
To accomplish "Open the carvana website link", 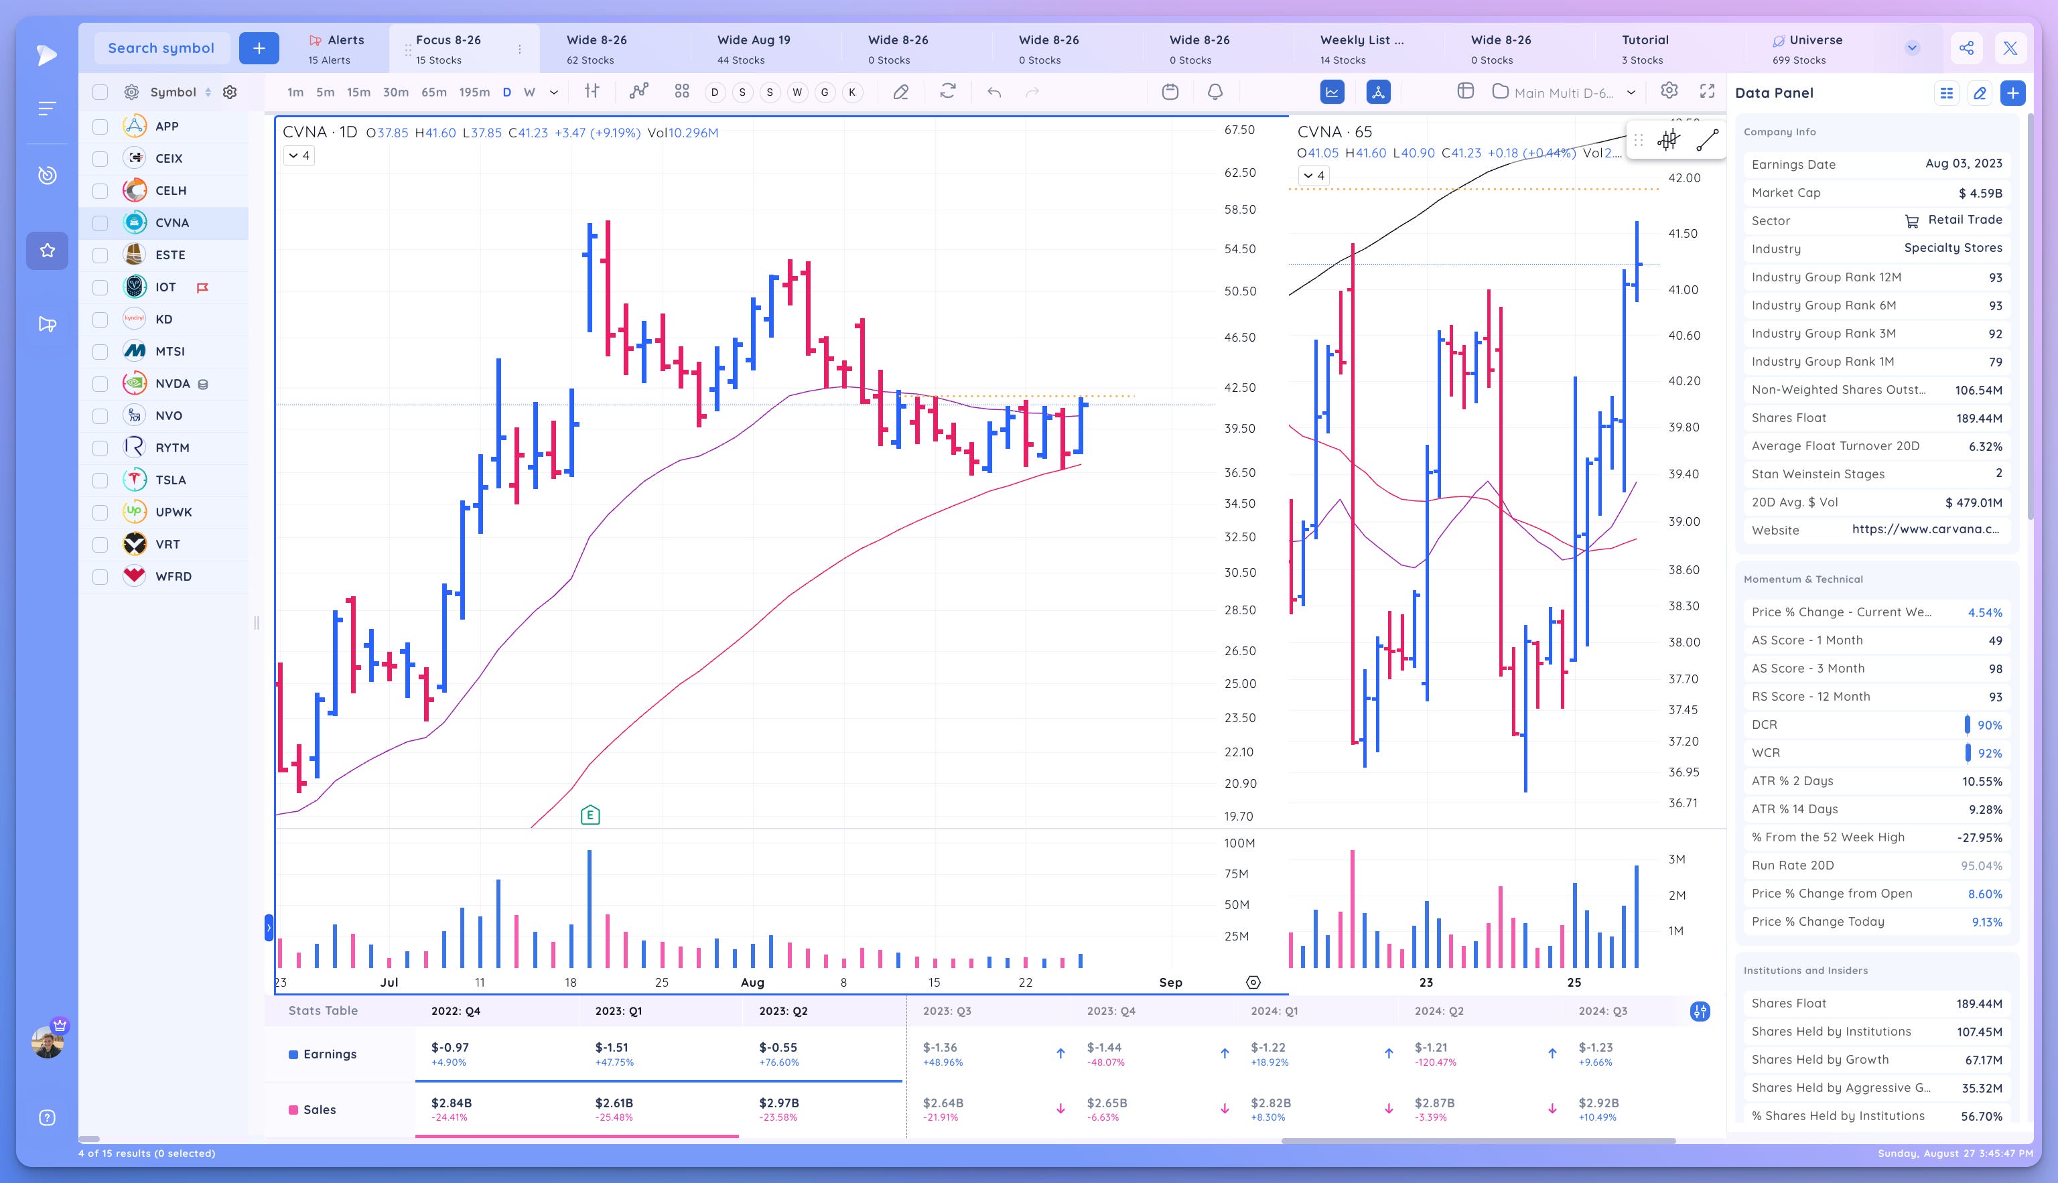I will [x=1927, y=529].
